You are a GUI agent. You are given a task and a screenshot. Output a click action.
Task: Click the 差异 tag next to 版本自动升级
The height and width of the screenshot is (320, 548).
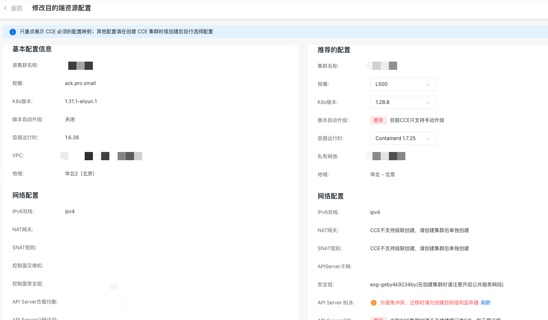378,120
